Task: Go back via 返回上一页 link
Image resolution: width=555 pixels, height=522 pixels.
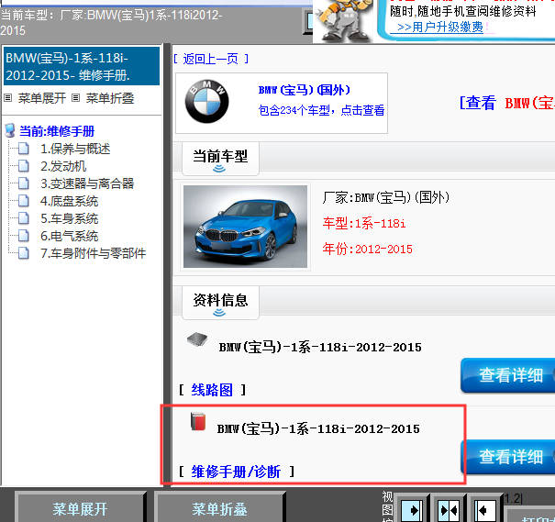Action: point(211,59)
